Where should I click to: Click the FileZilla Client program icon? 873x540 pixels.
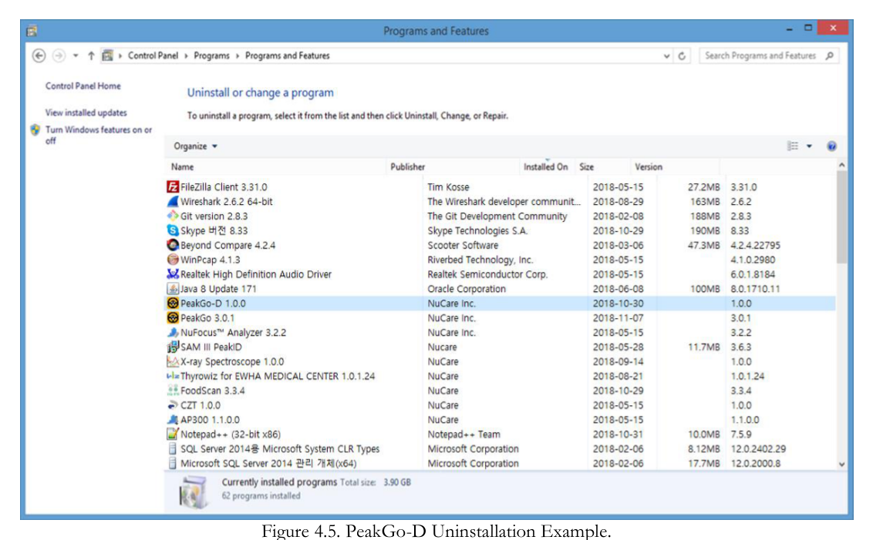(x=173, y=187)
